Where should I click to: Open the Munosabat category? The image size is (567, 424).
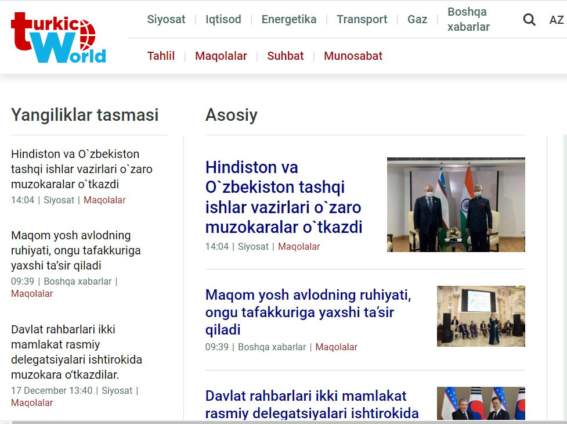point(353,56)
